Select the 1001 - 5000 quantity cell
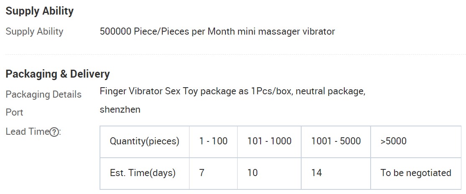This screenshot has height=194, width=466. tap(336, 141)
